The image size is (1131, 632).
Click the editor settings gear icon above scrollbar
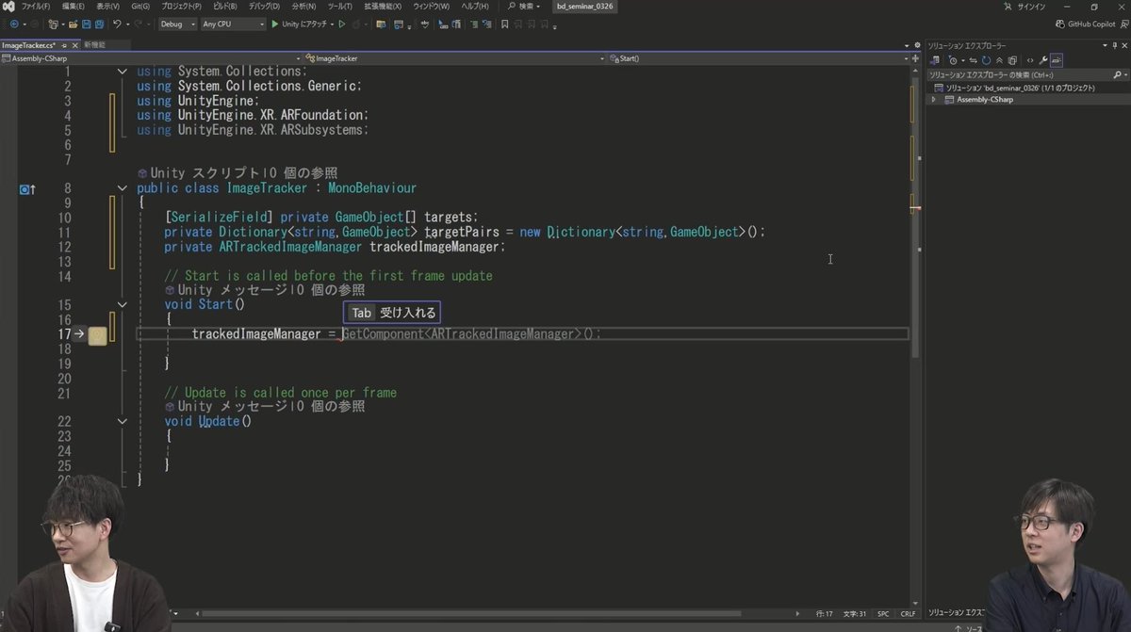coord(915,45)
